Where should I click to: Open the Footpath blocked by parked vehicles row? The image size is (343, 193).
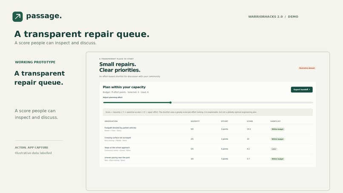(x=208, y=129)
